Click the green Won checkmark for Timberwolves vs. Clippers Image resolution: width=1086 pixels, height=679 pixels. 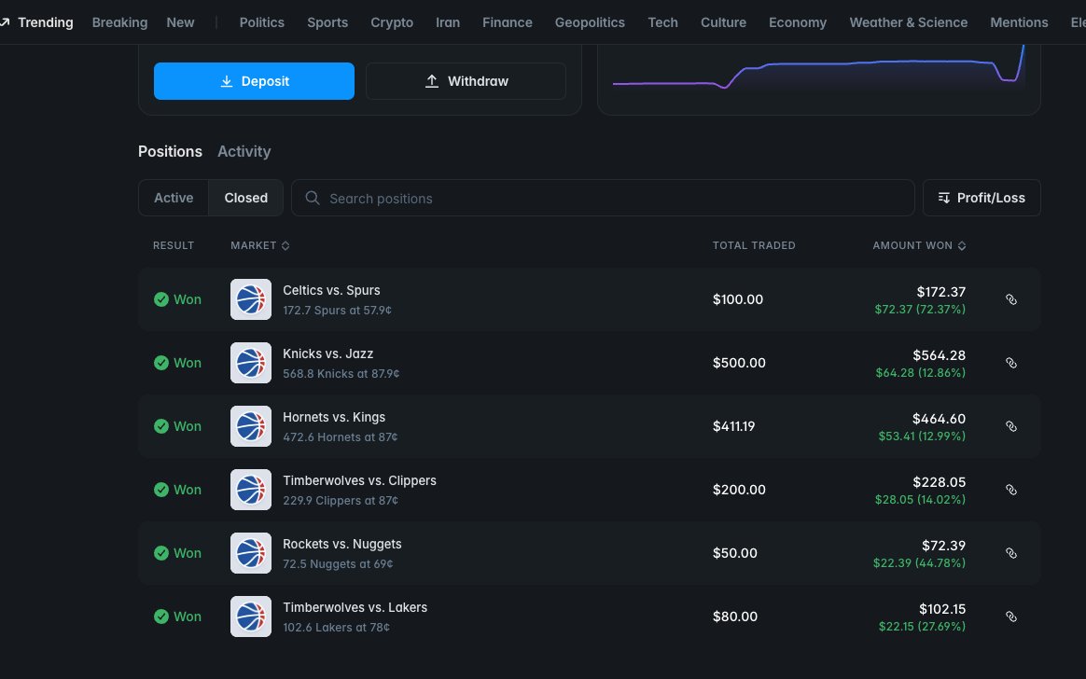click(161, 490)
